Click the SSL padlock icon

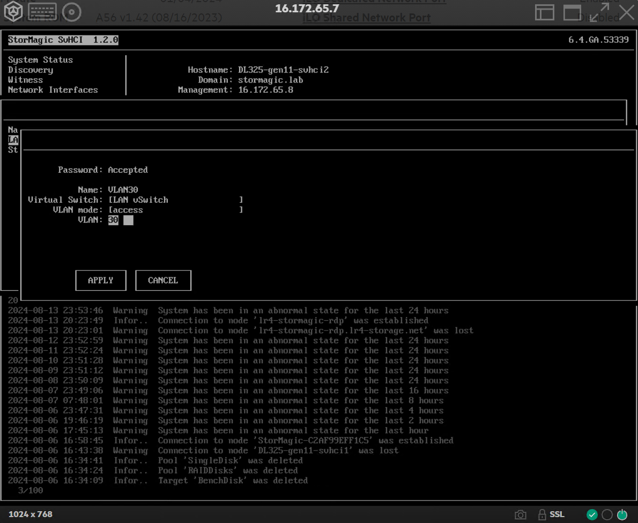(x=542, y=515)
